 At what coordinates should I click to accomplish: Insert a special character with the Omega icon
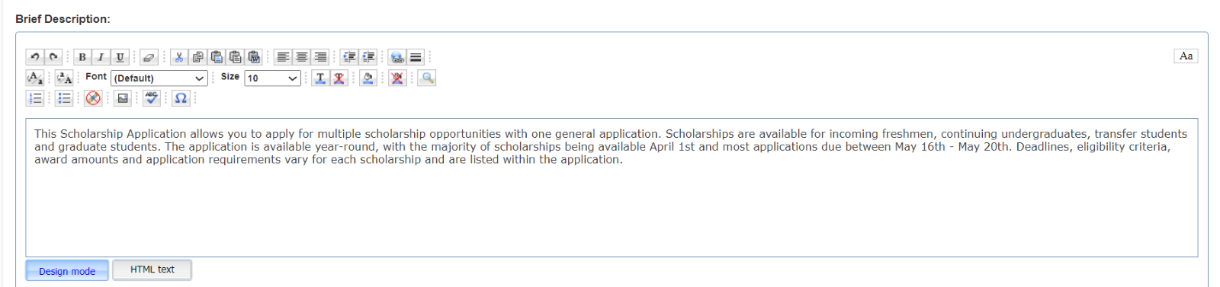coord(181,98)
